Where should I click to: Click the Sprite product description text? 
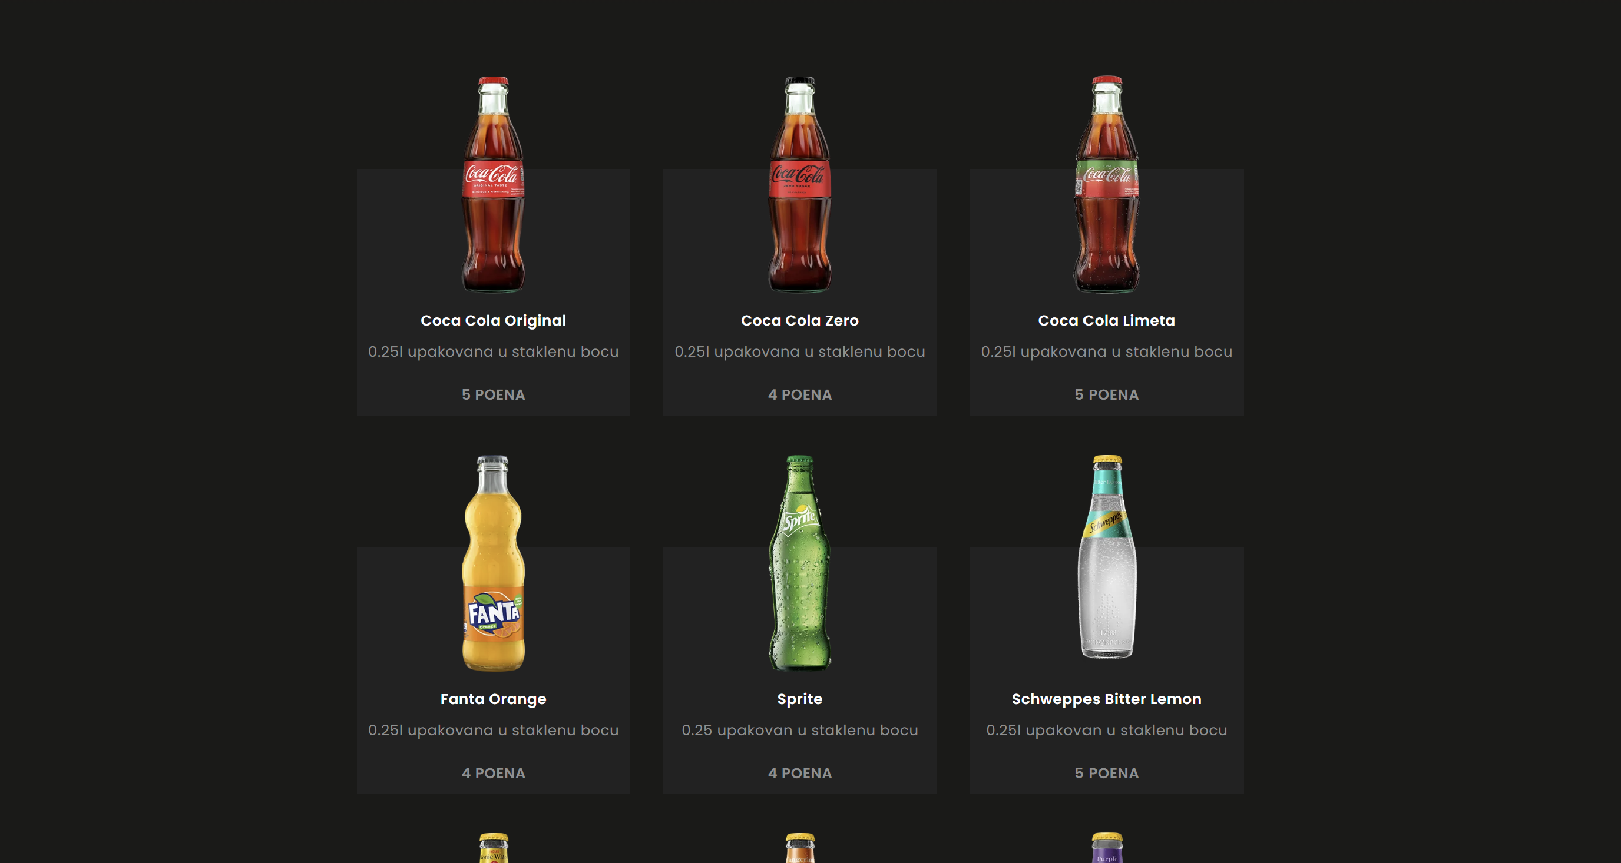click(800, 731)
